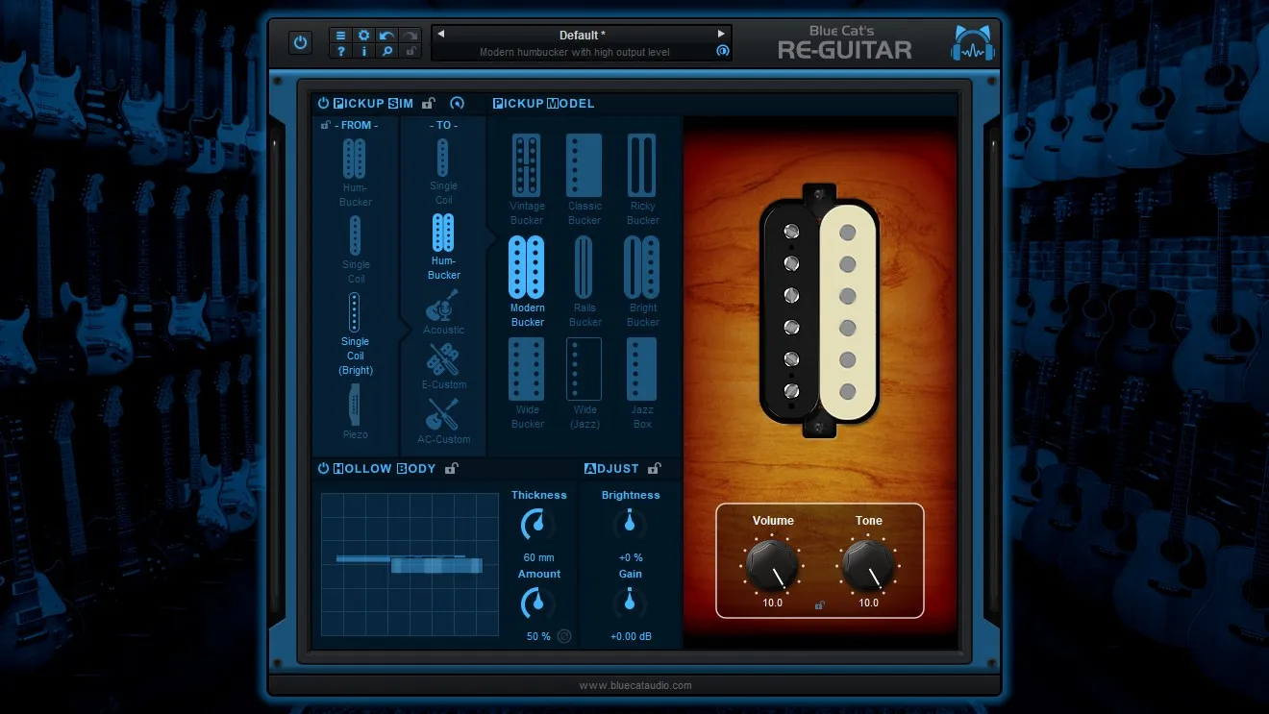1269x714 pixels.
Task: Select Acoustic as TO target
Action: pyautogui.click(x=443, y=311)
